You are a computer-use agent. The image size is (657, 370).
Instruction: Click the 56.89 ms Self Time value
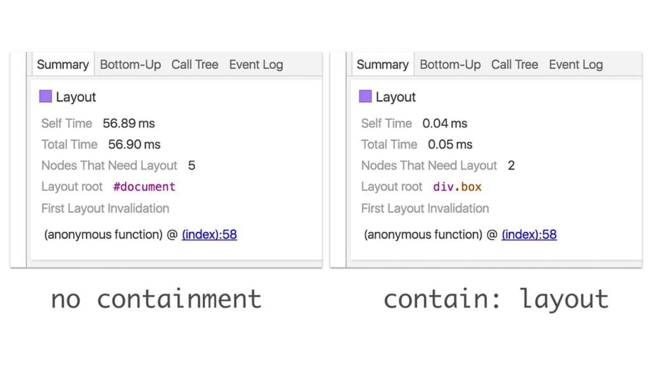(128, 123)
